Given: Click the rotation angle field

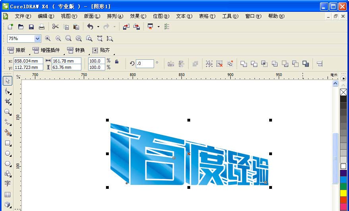Looking at the screenshot, I should (x=145, y=64).
